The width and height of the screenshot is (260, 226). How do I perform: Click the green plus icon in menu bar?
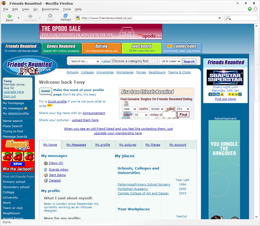[250, 9]
